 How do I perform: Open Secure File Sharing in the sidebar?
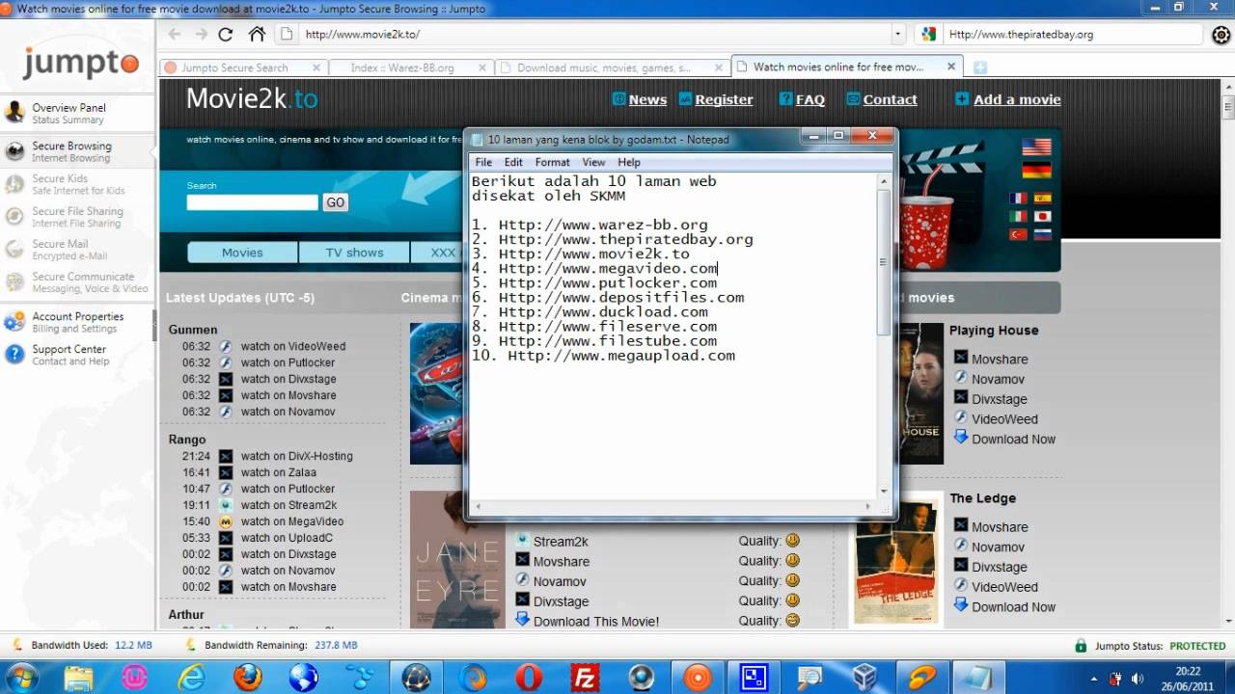click(77, 217)
